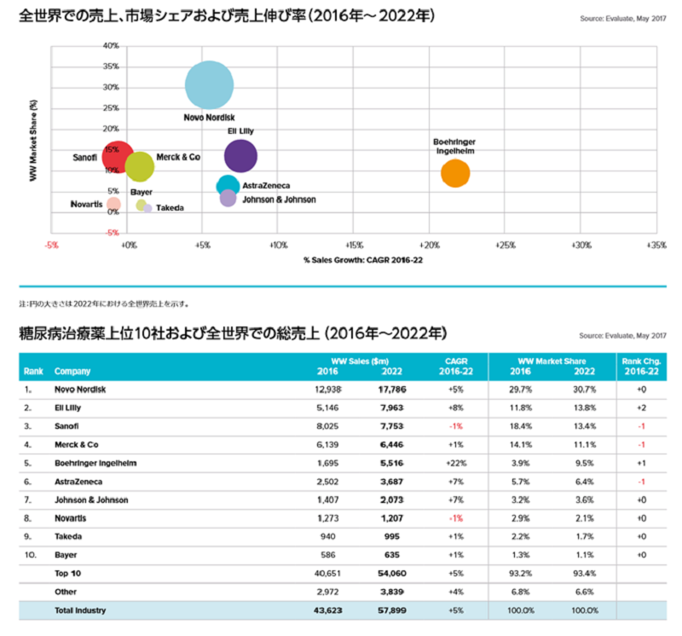Select the purple Eli Lilly bubble
This screenshot has height=636, width=682.
tap(240, 156)
